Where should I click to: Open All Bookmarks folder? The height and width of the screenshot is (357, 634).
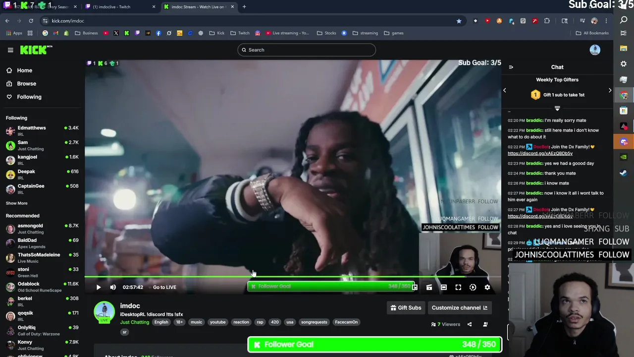point(592,33)
